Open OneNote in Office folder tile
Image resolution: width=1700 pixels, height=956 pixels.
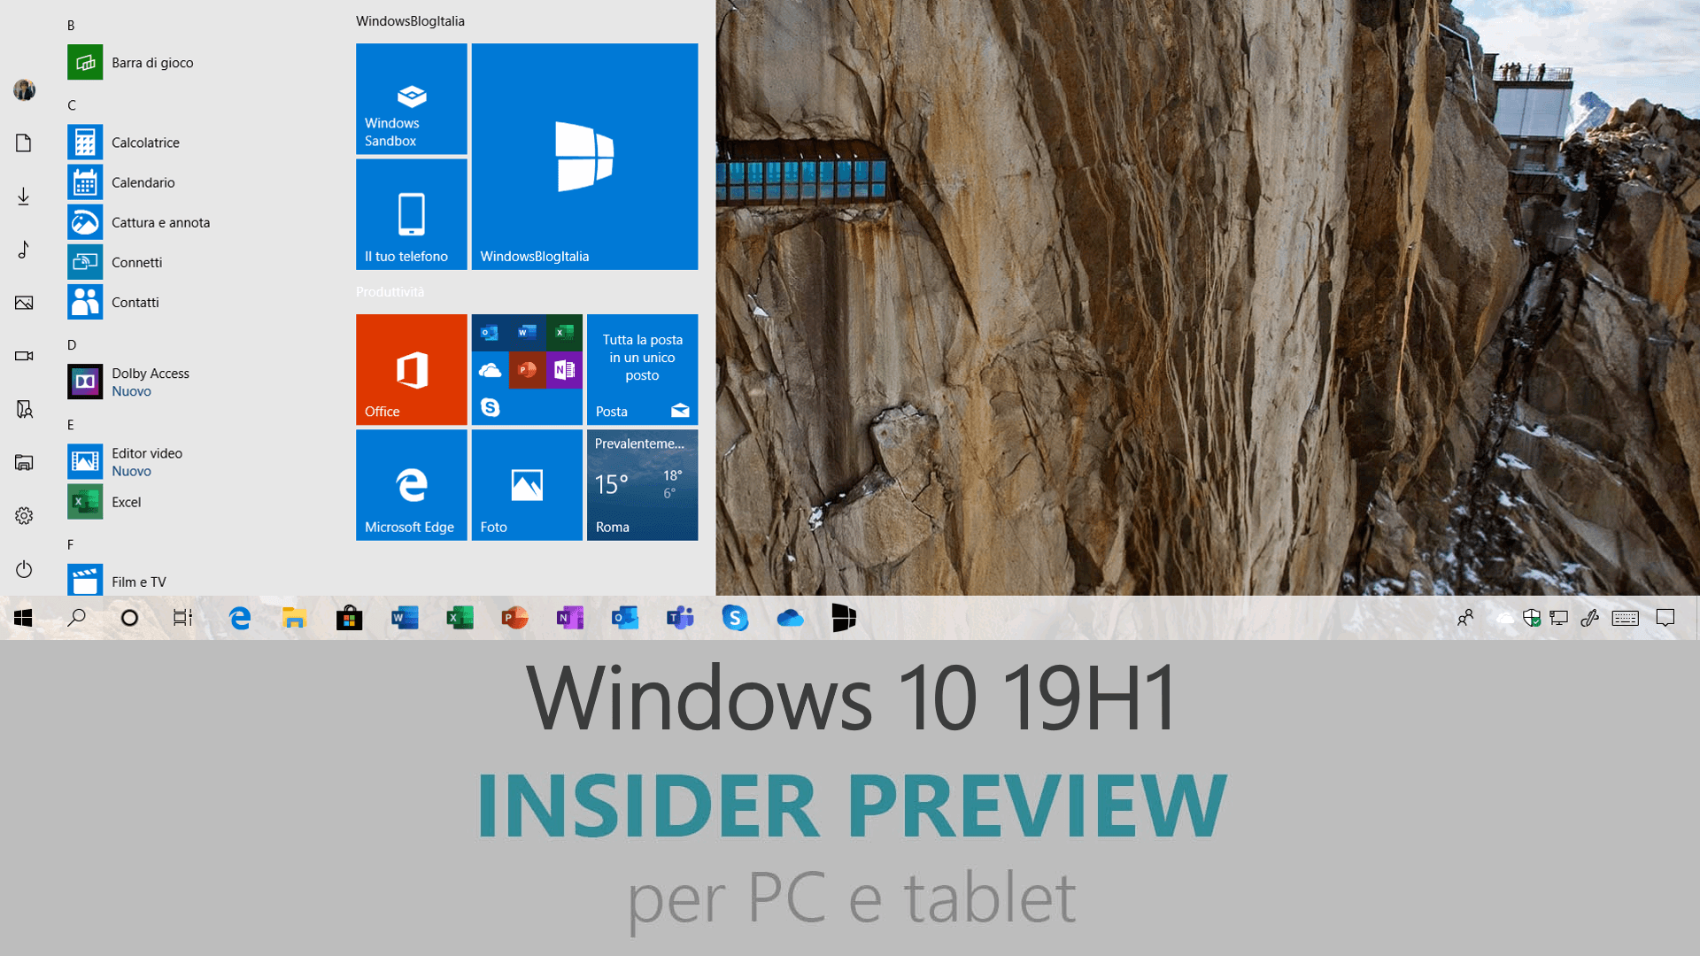click(x=564, y=370)
